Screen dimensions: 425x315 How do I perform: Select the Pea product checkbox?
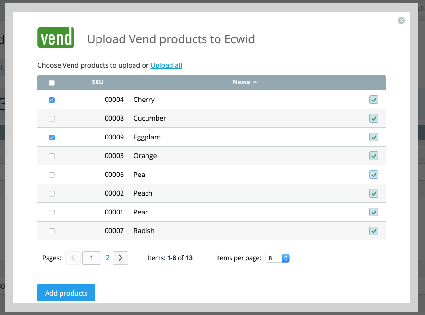tap(52, 175)
